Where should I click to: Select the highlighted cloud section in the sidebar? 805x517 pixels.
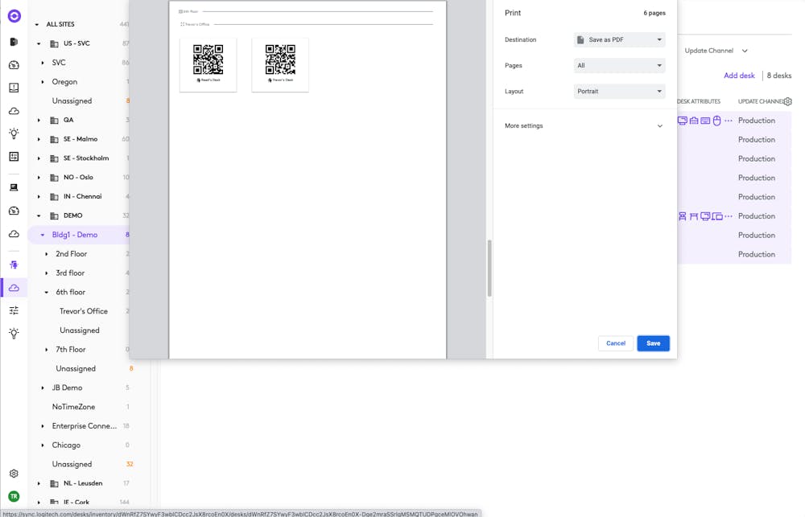(13, 286)
